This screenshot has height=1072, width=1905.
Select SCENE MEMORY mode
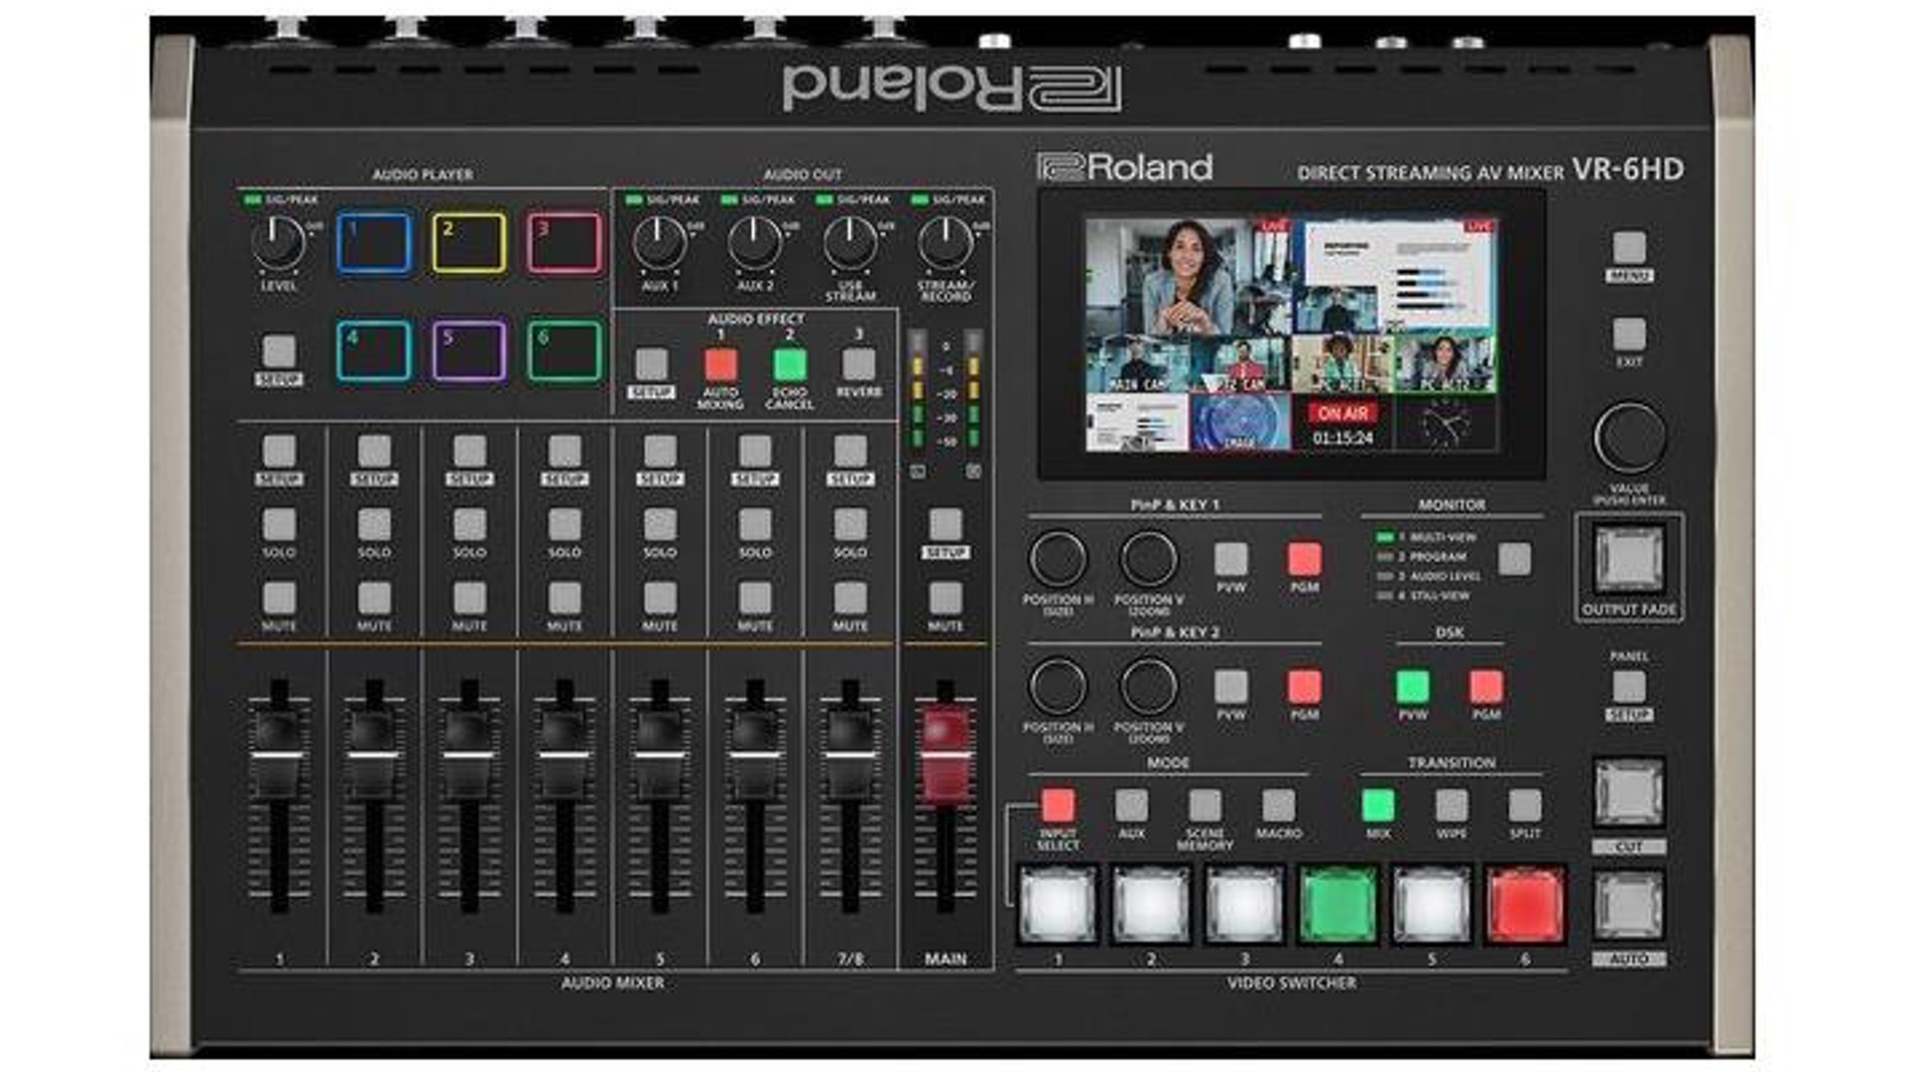(x=1206, y=805)
